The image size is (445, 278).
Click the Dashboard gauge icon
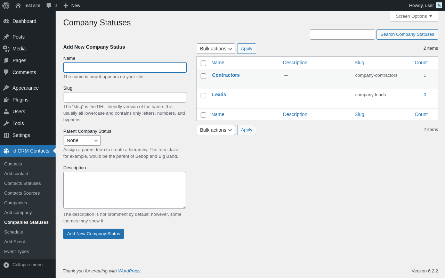[x=6, y=21]
